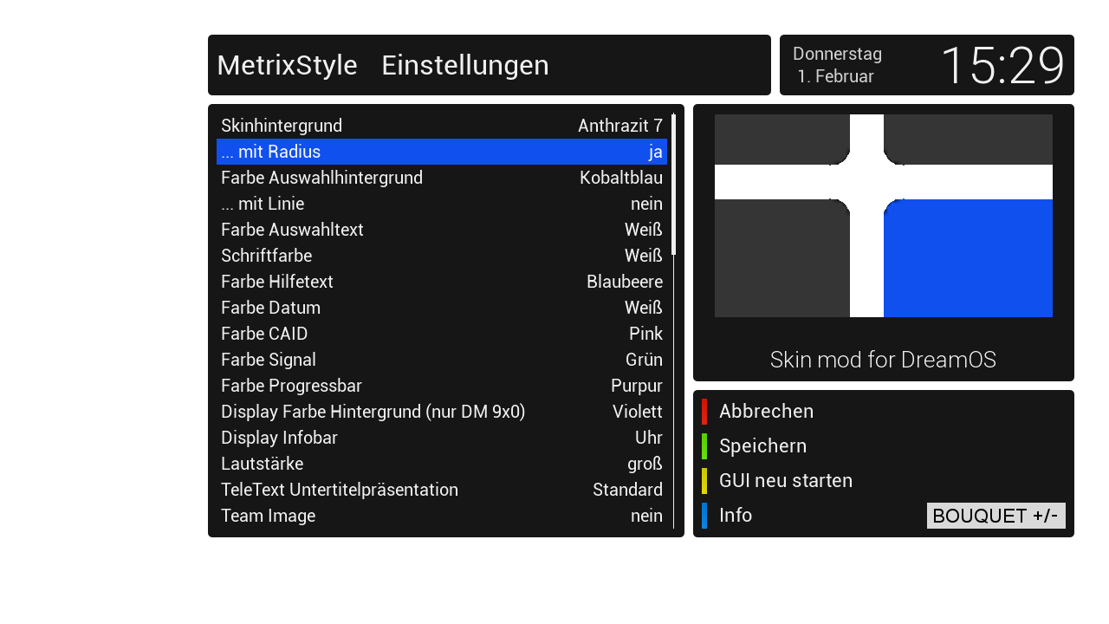Open the Display Infobar setting
Image resolution: width=1109 pixels, height=624 pixels.
pyautogui.click(x=442, y=438)
